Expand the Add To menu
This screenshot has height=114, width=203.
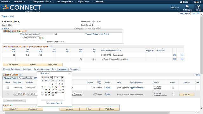[x=175, y=8]
